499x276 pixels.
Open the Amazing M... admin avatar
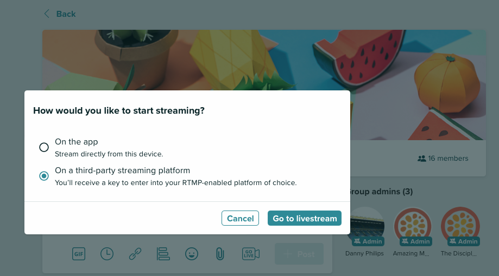413,226
